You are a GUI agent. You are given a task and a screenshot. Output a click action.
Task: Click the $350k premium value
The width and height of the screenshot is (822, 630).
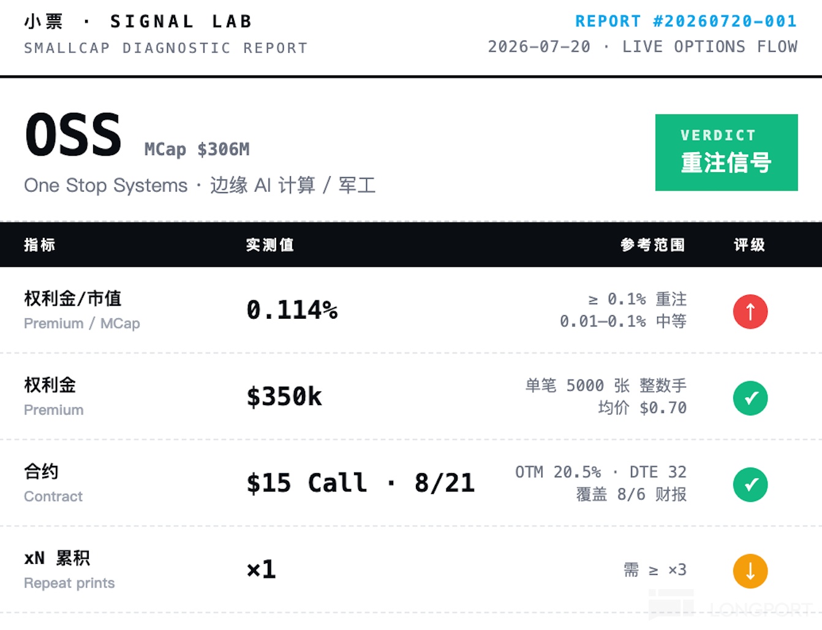tap(284, 397)
